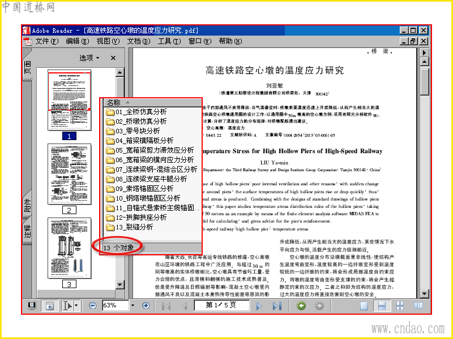
Task: Expand the selection tool dropdown arrow
Action: [x=76, y=306]
